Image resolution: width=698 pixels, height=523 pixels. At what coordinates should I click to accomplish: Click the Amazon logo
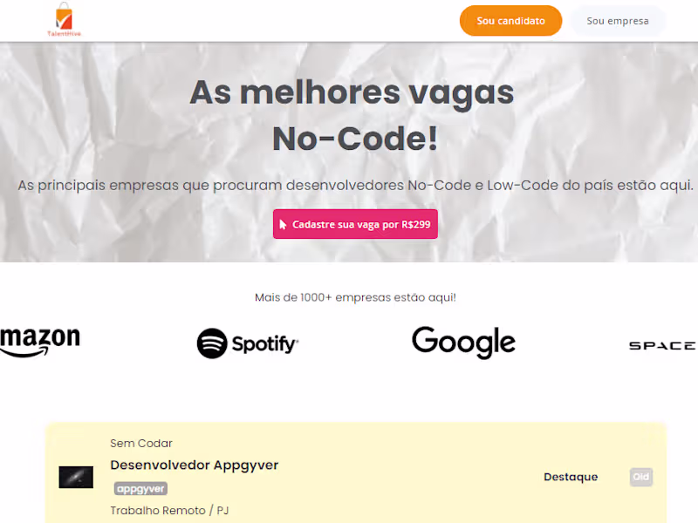pos(40,342)
